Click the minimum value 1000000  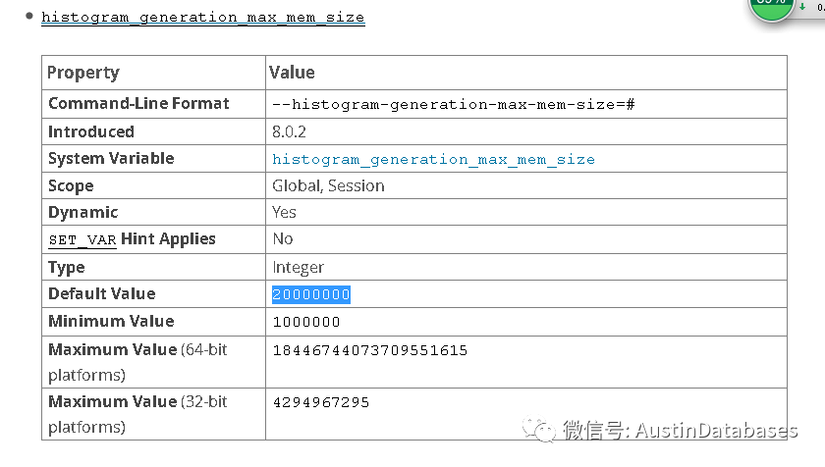(306, 322)
